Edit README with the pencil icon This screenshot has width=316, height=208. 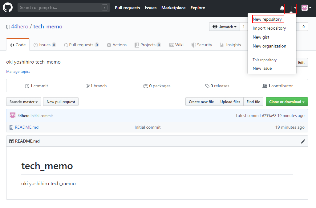point(303,141)
